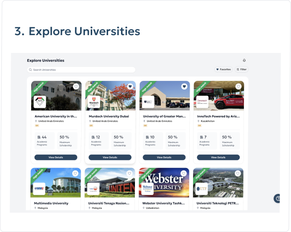Click the American University logo icon
291x232 pixels.
click(40, 102)
